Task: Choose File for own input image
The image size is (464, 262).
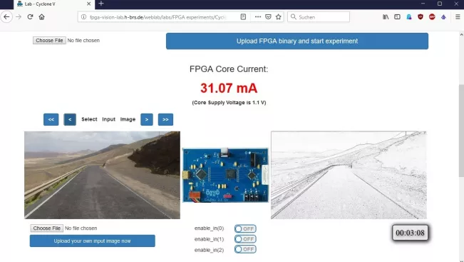Action: click(47, 228)
